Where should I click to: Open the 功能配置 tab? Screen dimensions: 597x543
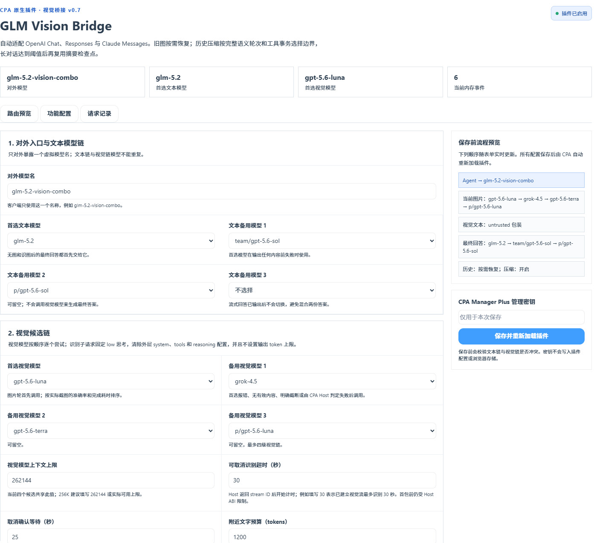tap(59, 114)
